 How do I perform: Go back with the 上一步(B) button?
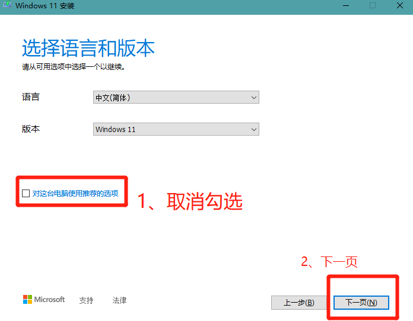pyautogui.click(x=298, y=302)
